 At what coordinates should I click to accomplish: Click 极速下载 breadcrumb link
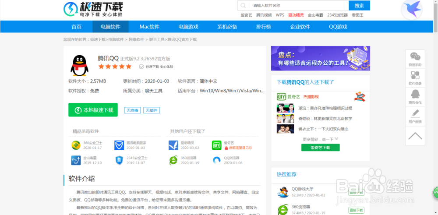(x=98, y=40)
